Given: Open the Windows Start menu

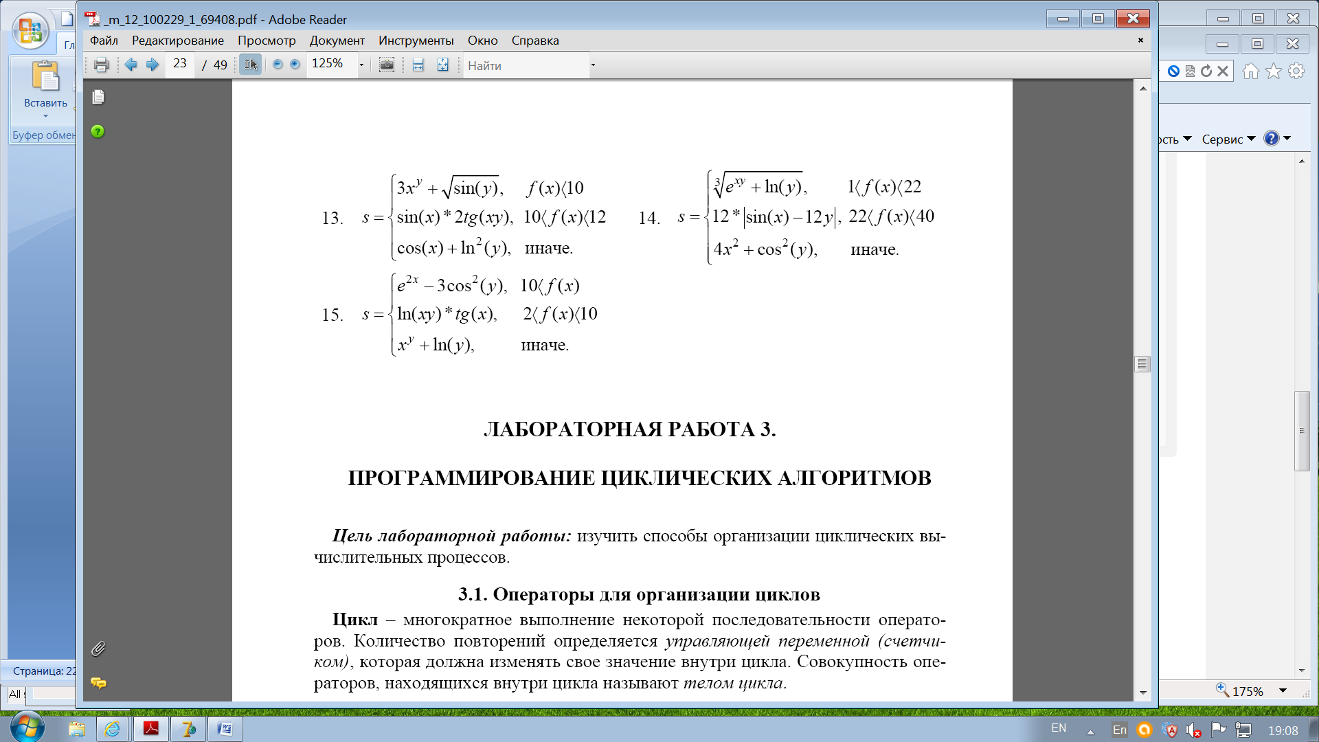Looking at the screenshot, I should tap(27, 728).
